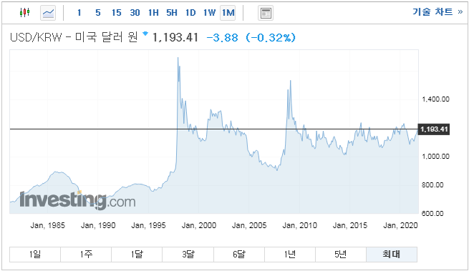Click the 1,193.41 price label on axis
Screen dimensions: 469x271
434,129
